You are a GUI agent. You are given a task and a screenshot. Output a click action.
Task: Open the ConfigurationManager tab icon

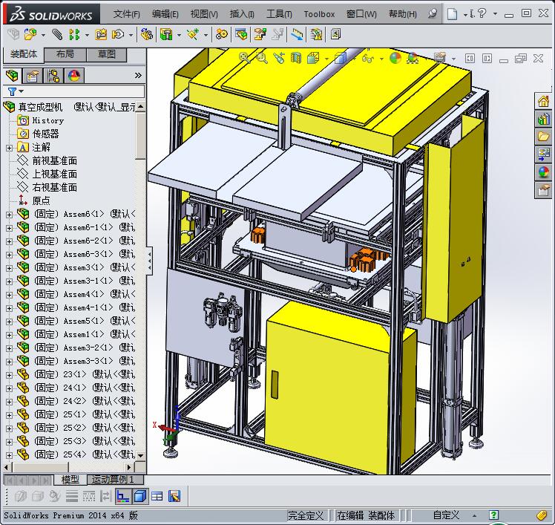point(53,76)
